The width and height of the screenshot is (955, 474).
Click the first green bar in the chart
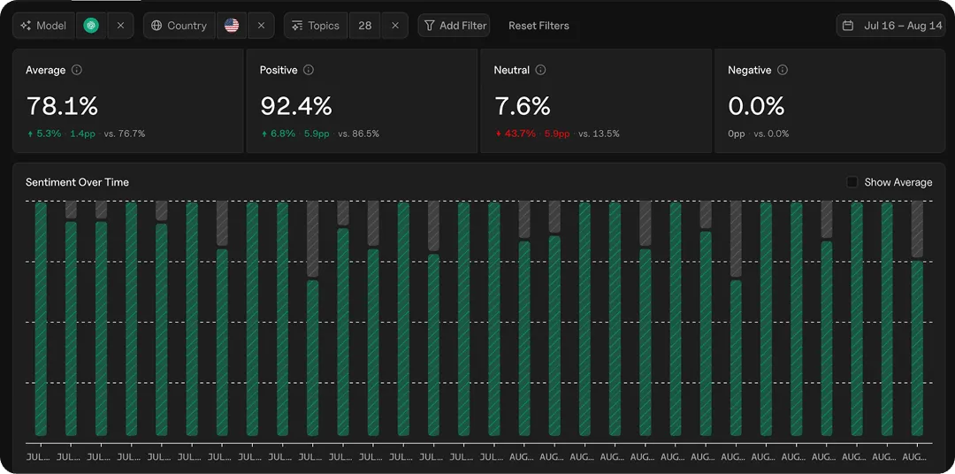(41, 318)
